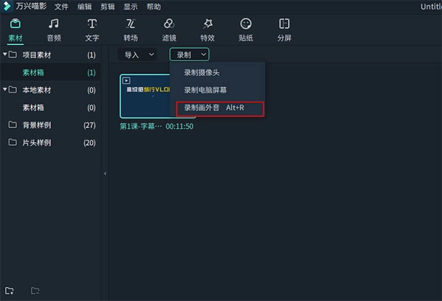The width and height of the screenshot is (442, 301).
Task: Click the 导入 dropdown chevron arrow
Action: [151, 54]
